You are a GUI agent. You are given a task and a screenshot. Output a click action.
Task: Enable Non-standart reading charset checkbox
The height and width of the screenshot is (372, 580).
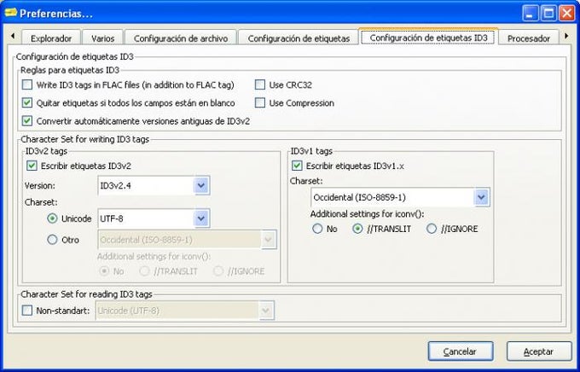click(27, 311)
